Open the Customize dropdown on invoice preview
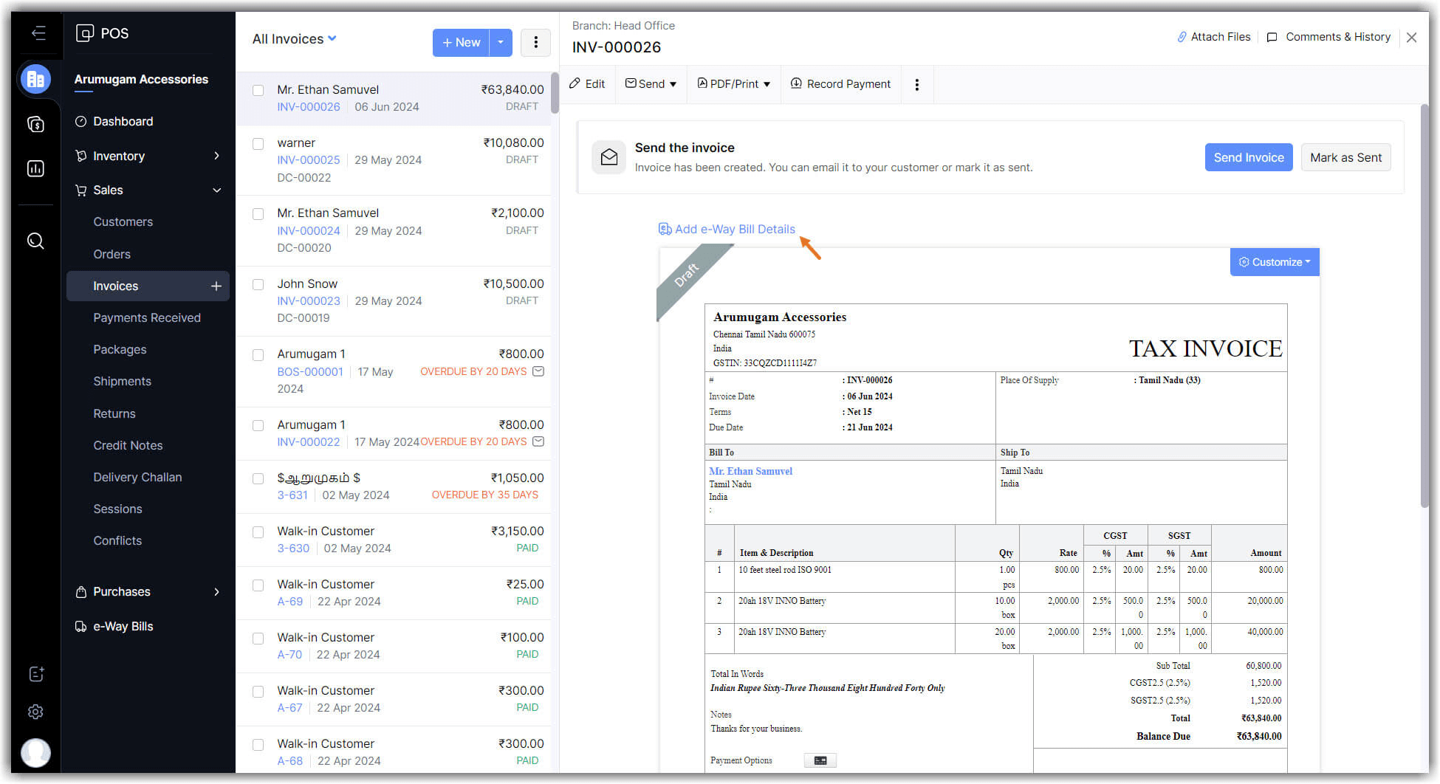Viewport: 1440px width, 784px height. 1274,262
